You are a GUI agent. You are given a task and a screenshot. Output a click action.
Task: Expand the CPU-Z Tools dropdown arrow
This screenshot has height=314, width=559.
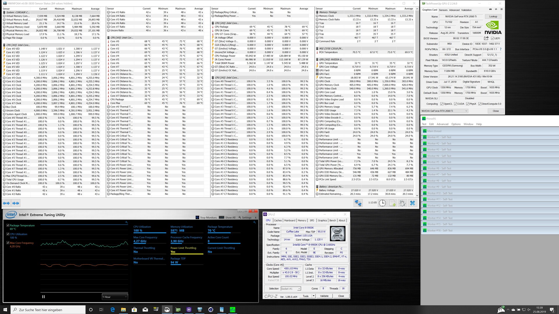coord(314,296)
